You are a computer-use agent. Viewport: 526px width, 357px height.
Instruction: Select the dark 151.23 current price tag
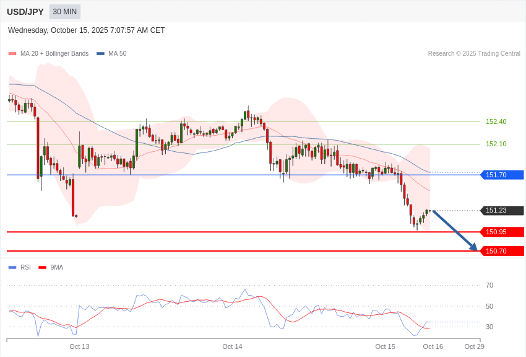[502, 211]
